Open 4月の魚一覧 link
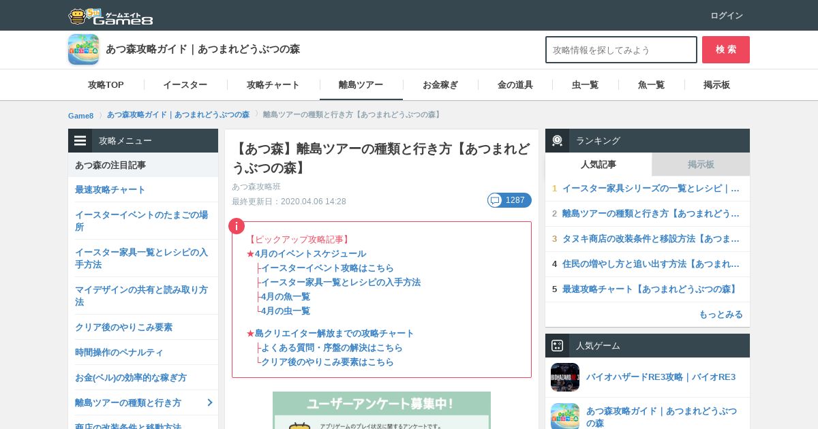 [x=286, y=297]
